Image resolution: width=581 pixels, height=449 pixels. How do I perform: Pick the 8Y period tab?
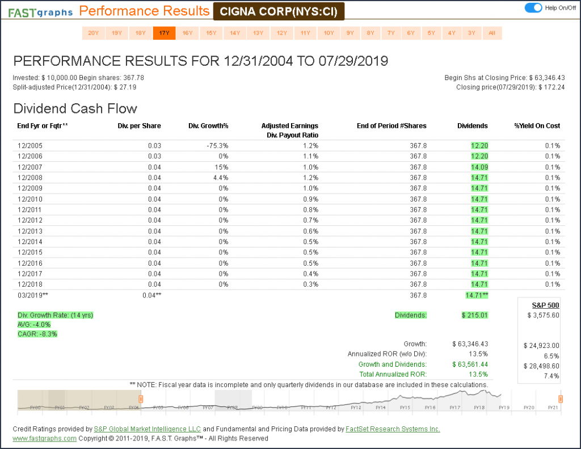pyautogui.click(x=371, y=33)
